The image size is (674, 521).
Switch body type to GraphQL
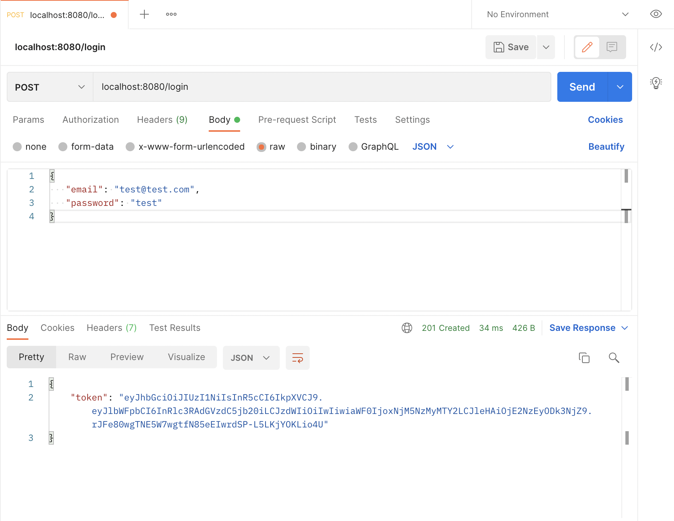point(373,146)
